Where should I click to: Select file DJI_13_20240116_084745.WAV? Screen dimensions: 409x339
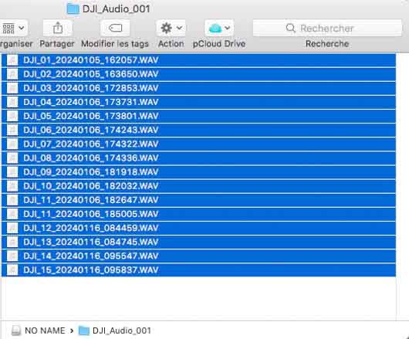(198, 242)
